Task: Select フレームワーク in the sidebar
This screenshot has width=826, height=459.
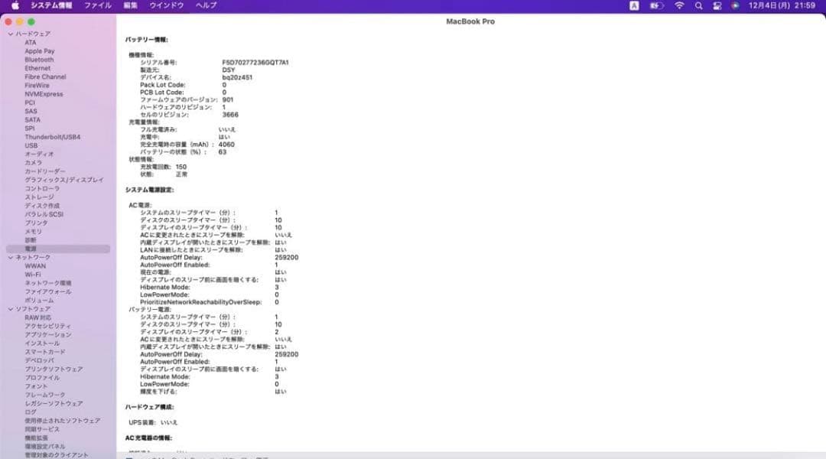Action: point(45,396)
